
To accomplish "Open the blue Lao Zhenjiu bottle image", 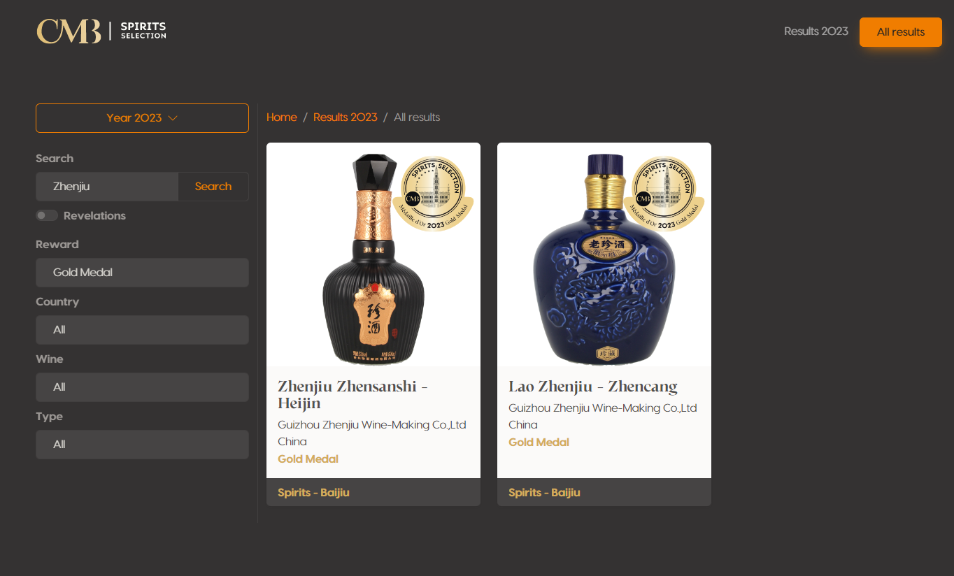I will click(x=604, y=258).
